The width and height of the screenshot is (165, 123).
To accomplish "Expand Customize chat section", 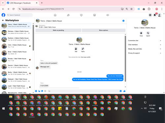I will tap(145, 41).
